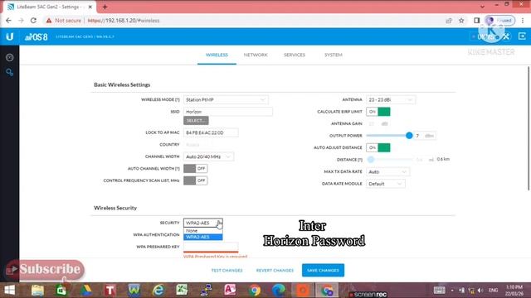Open Microsoft Access from the taskbar
Image resolution: width=531 pixels, height=298 pixels.
pyautogui.click(x=230, y=290)
